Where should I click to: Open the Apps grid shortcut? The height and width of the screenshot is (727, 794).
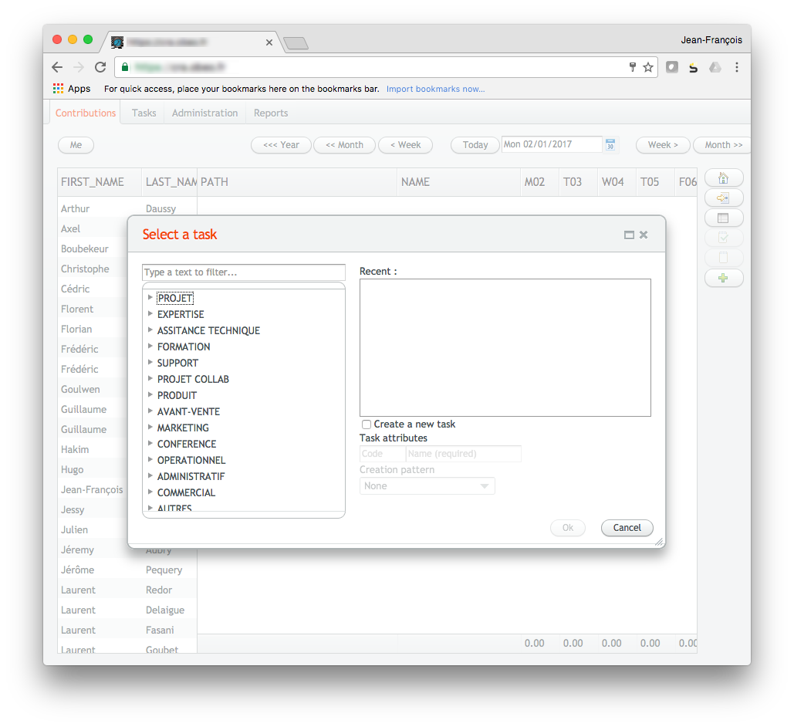click(x=72, y=89)
